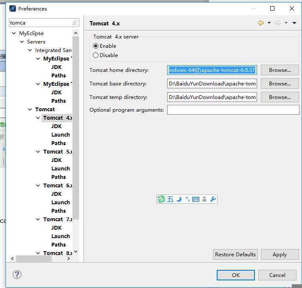Open Paths under Tomcat 4.x
Image resolution: width=302 pixels, height=288 pixels.
[x=59, y=143]
